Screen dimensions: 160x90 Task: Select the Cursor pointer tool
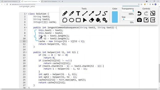85,20
